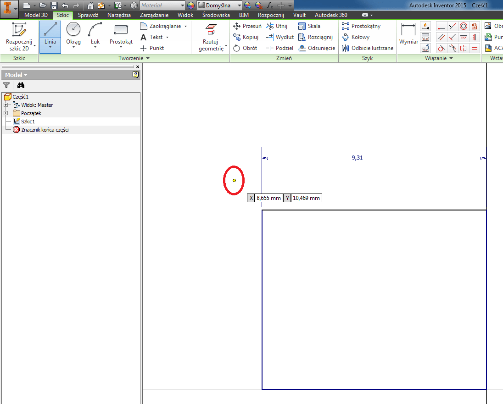This screenshot has width=503, height=404.
Task: Open the Widok ribbon tab
Action: pos(185,15)
